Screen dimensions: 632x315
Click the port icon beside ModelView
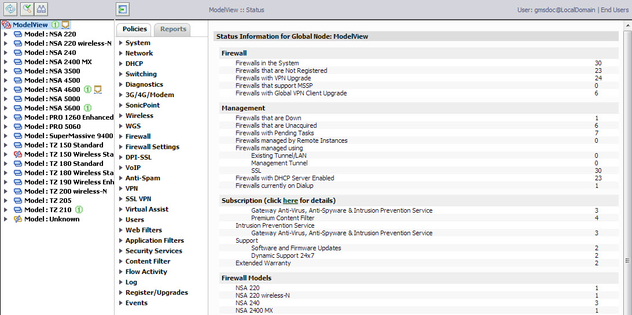click(65, 25)
